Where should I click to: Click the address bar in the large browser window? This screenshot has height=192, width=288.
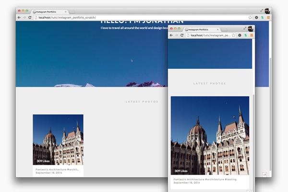tap(143, 17)
